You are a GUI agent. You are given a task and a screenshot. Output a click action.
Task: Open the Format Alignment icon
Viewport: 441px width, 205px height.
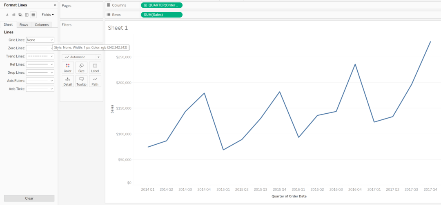(14, 15)
